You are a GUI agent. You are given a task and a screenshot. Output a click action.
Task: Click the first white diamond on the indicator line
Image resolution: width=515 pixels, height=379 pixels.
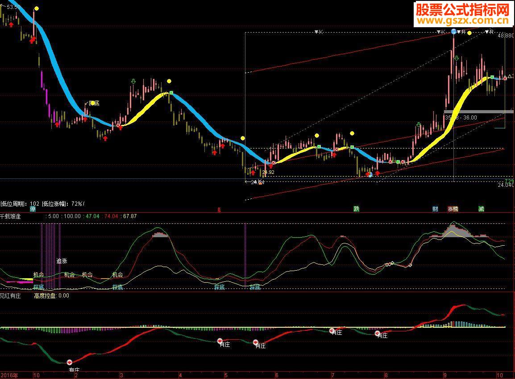click(387, 264)
